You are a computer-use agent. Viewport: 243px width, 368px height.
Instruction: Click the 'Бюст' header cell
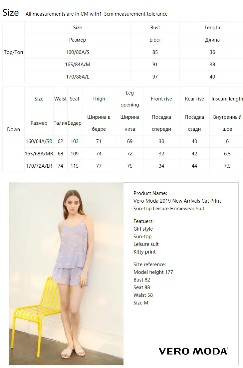point(155,40)
